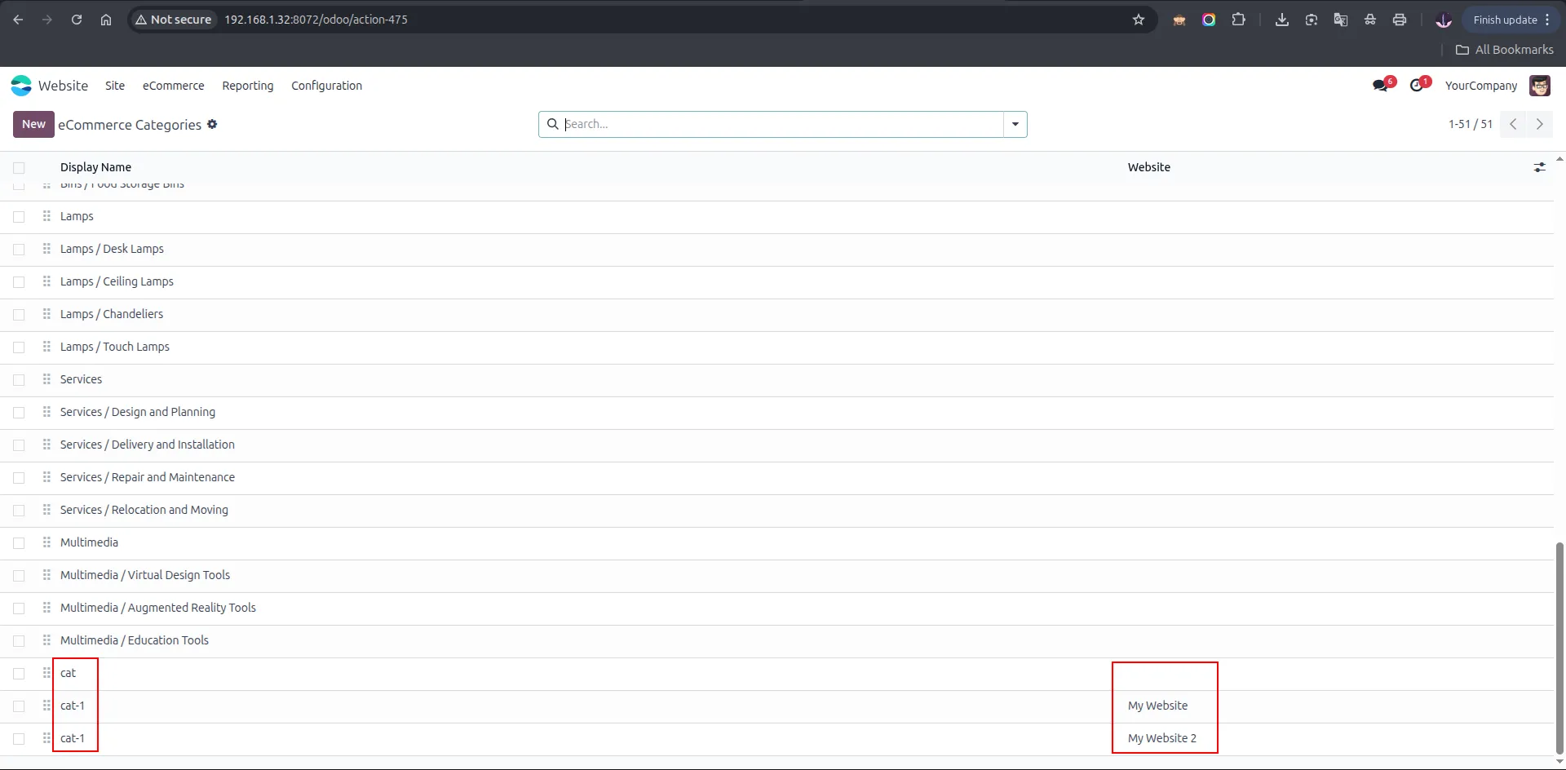Open the Services / Repair and Maintenance record
This screenshot has width=1566, height=770.
click(148, 477)
